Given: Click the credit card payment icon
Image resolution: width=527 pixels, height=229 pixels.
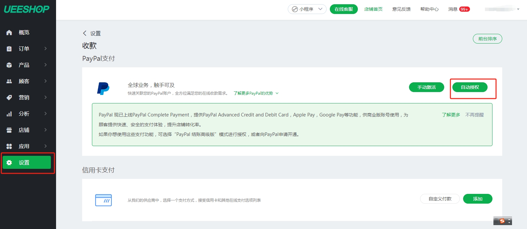Looking at the screenshot, I should click(103, 200).
